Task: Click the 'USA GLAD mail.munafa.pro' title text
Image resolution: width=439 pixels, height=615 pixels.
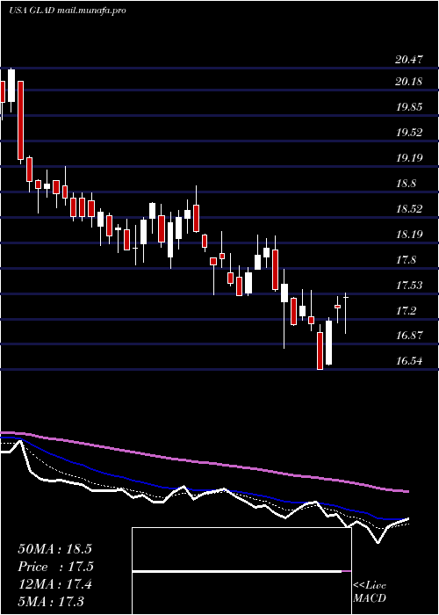Action: tap(67, 11)
